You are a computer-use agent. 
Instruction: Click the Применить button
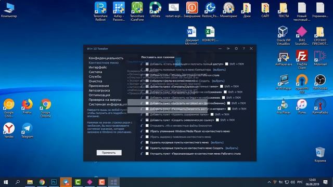[x=109, y=153]
